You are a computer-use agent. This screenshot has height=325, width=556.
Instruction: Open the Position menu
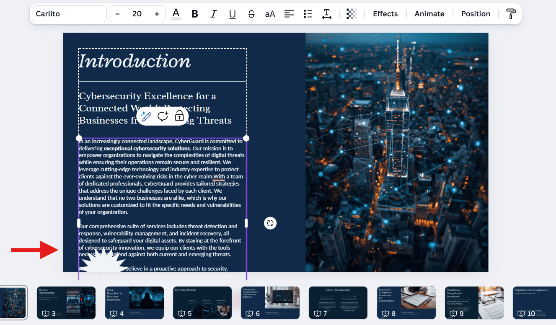click(x=476, y=14)
